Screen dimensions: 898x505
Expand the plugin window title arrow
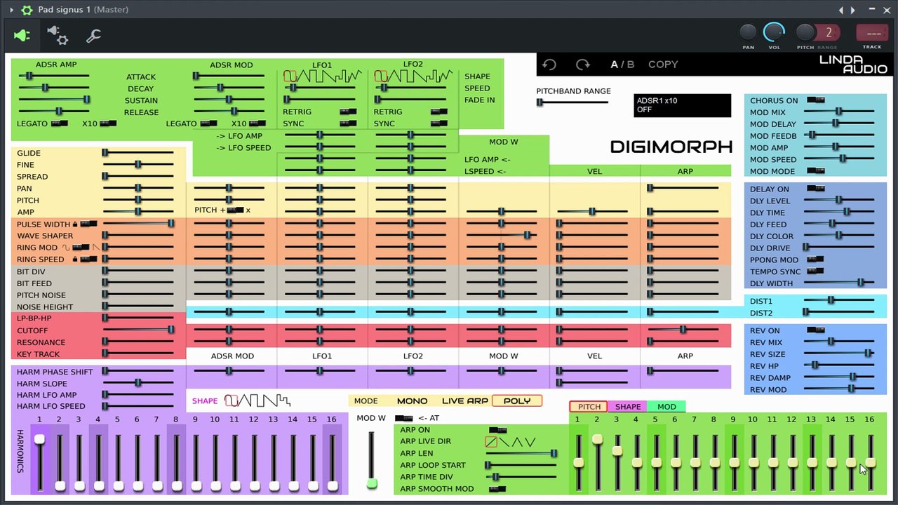[11, 10]
